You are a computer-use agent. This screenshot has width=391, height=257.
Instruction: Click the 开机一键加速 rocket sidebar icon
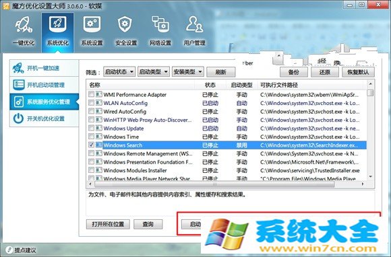18,68
